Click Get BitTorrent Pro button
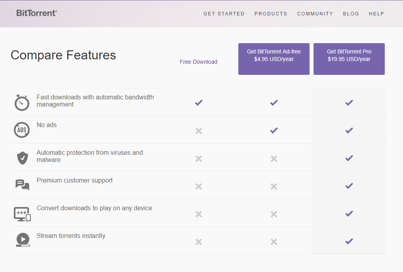The width and height of the screenshot is (403, 272). pyautogui.click(x=349, y=59)
